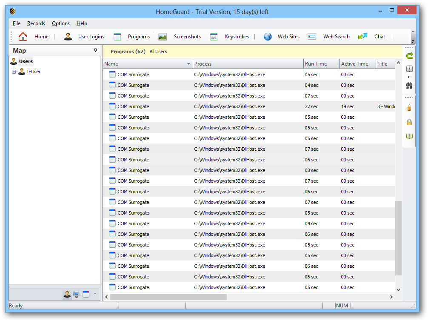This screenshot has height=321, width=428.
Task: Open the Chat records
Action: tap(371, 37)
